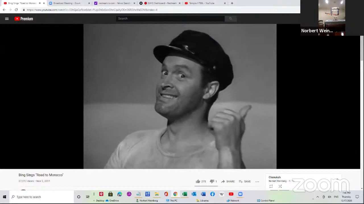Like the video with thumbs-up icon
This screenshot has width=364, height=204.
tap(198, 181)
